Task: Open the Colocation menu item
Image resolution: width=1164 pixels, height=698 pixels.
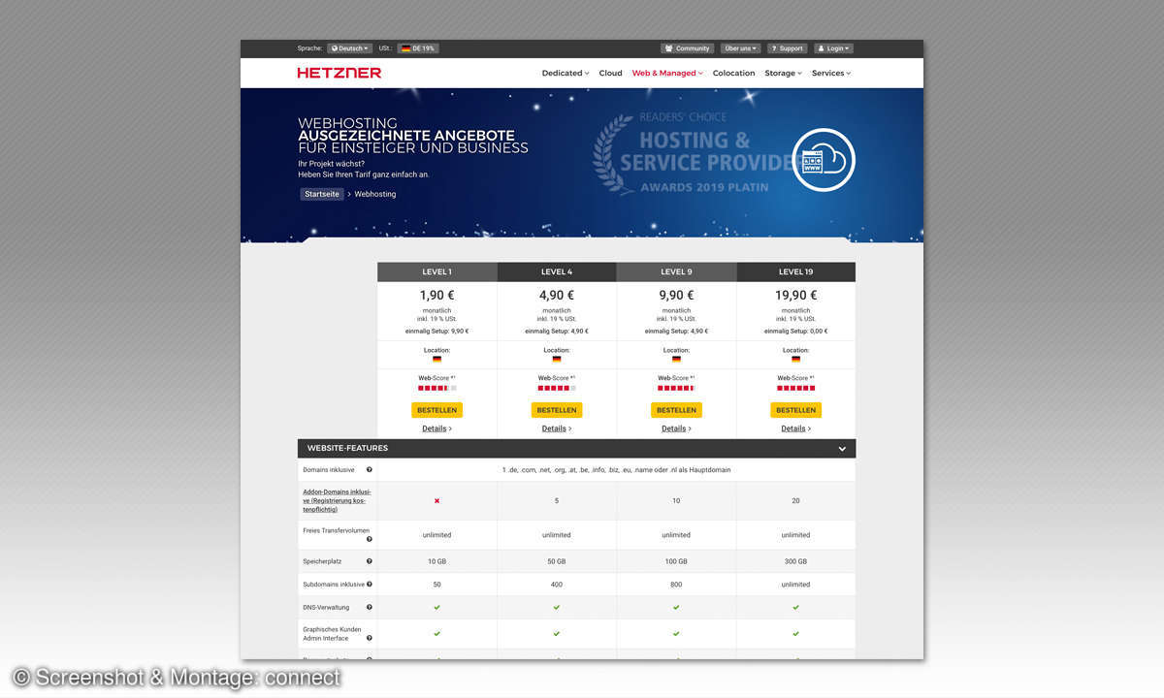Action: [x=733, y=73]
